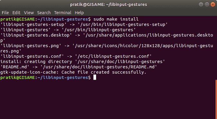Open the View menu

pyautogui.click(x=29, y=13)
